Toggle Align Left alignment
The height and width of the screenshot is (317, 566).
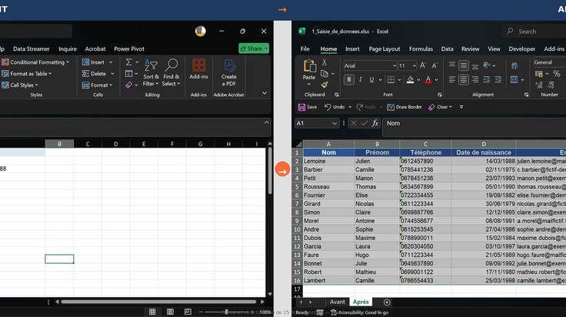tap(452, 79)
